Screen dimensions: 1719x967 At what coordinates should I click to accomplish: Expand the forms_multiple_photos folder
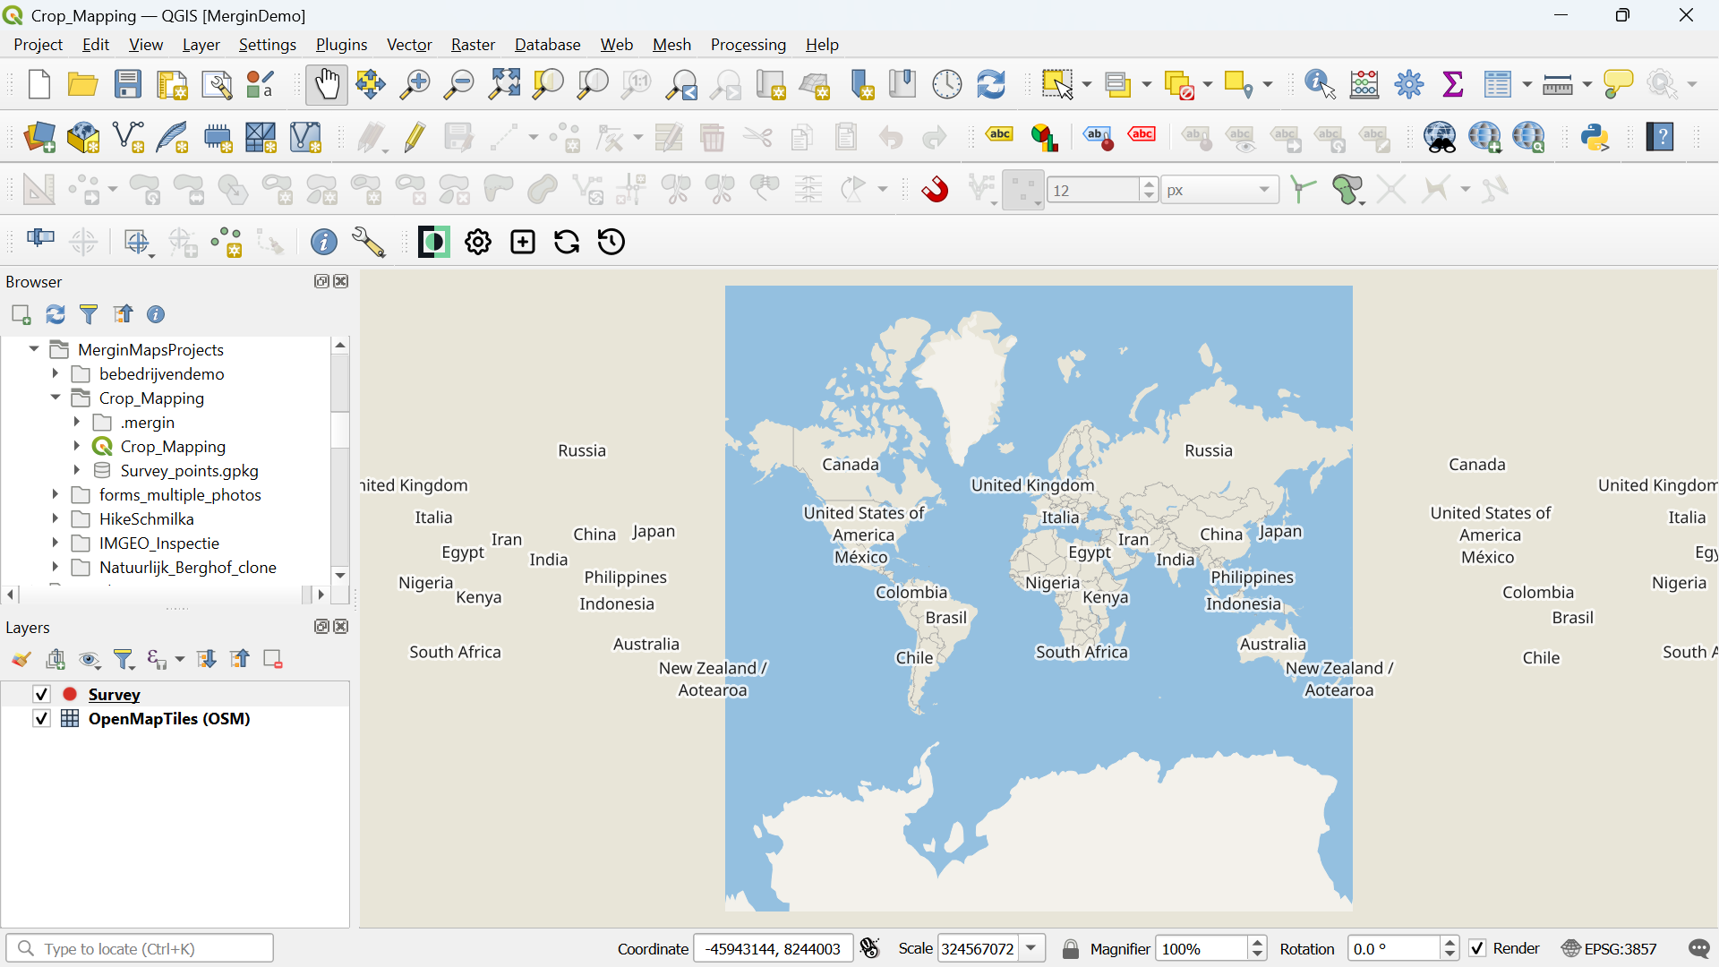[56, 494]
